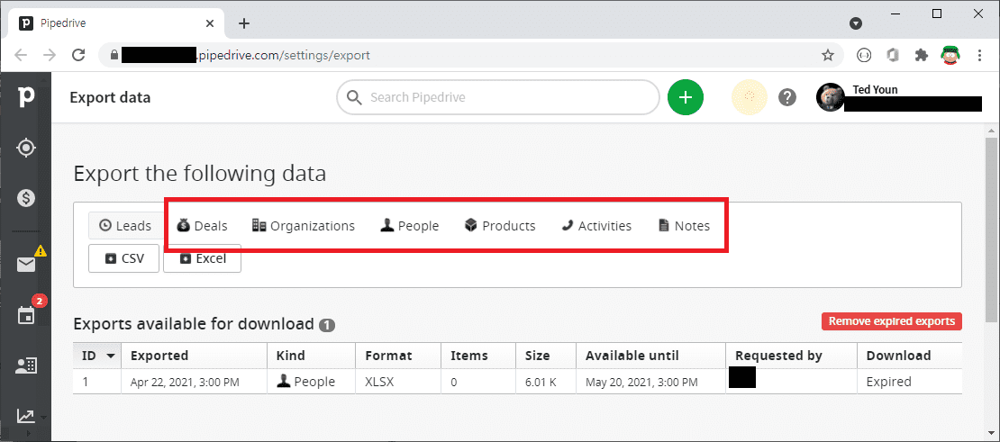Open Leads target icon in sidebar
The width and height of the screenshot is (1000, 442).
[x=25, y=148]
